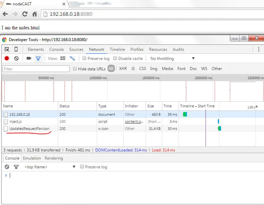Open the Timeline tab
This screenshot has width=264, height=205.
tap(117, 49)
